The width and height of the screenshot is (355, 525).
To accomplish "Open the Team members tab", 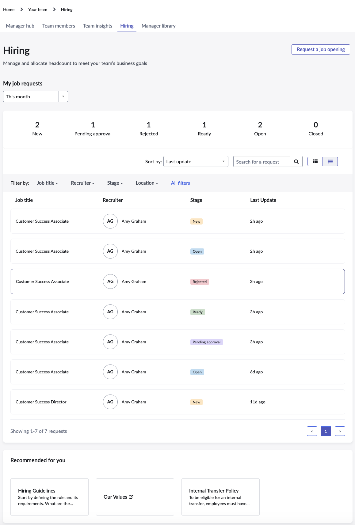I will click(59, 26).
